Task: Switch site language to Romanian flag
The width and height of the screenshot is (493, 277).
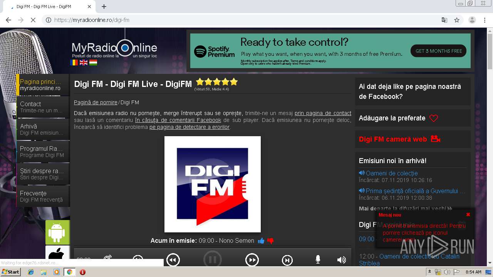Action: [74, 62]
